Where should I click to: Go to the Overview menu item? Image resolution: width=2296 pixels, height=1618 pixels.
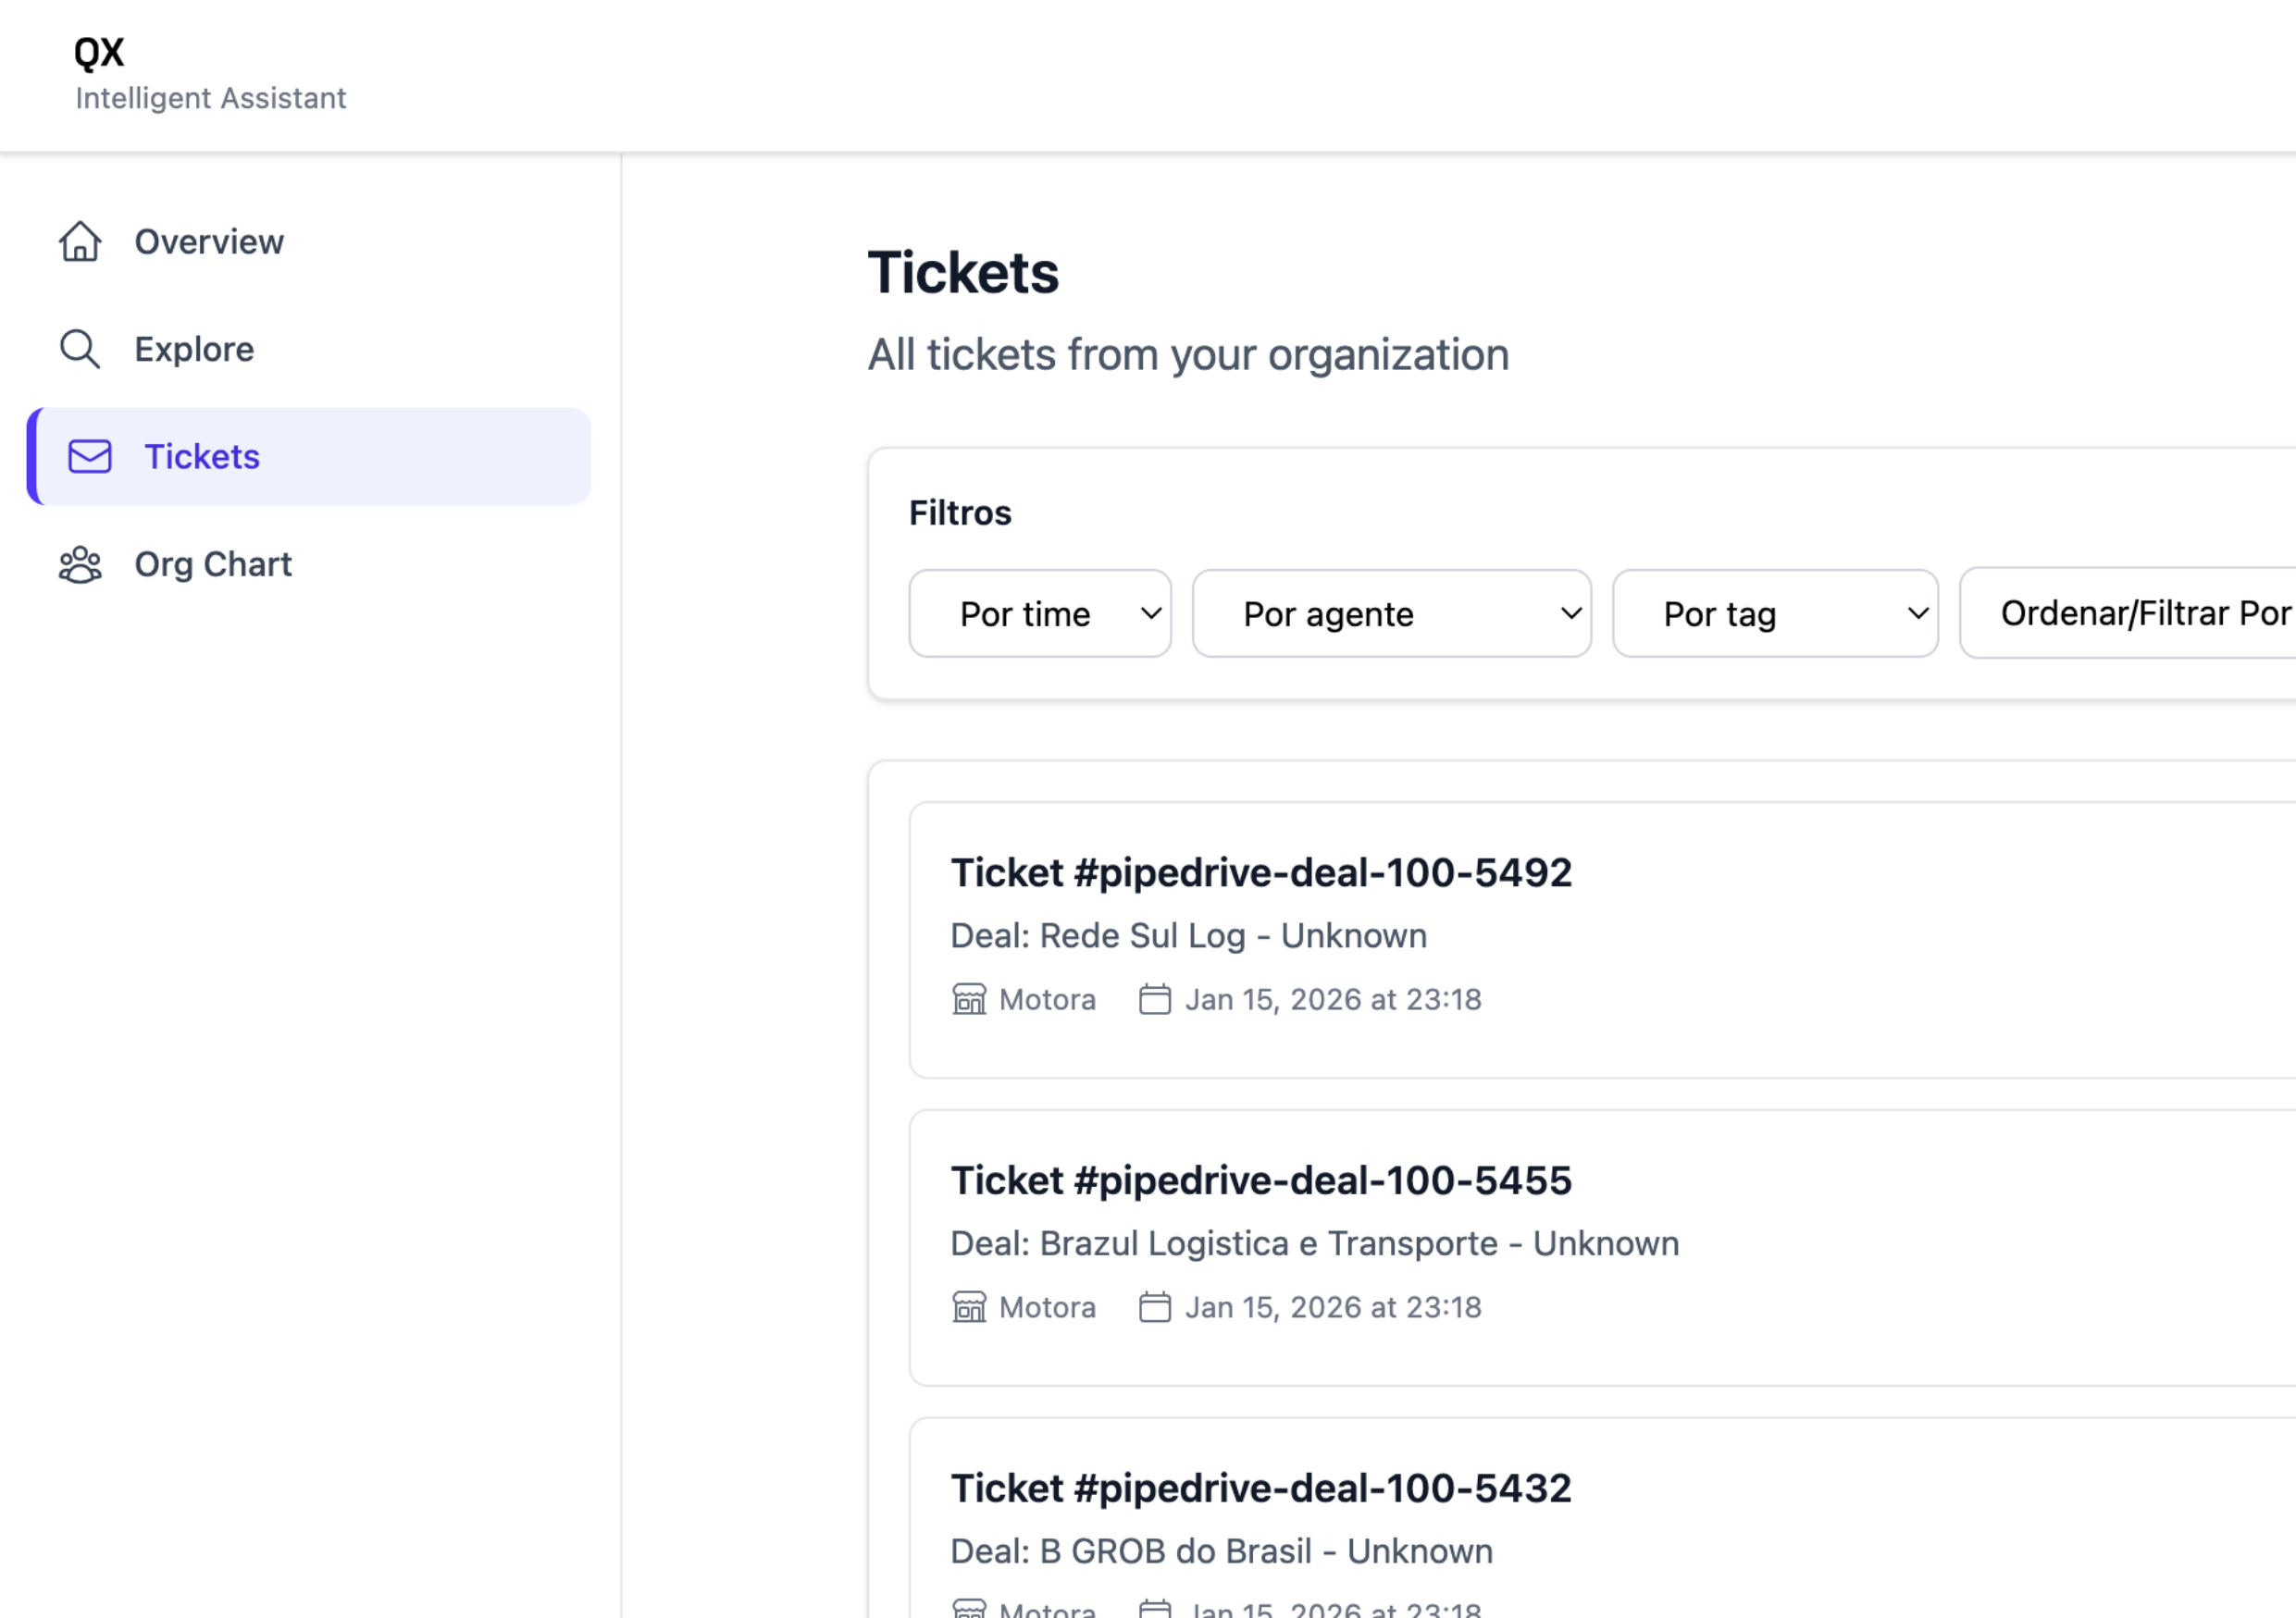pyautogui.click(x=209, y=241)
